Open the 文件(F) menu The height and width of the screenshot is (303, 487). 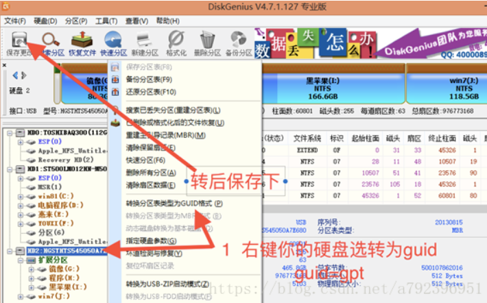[x=14, y=21]
